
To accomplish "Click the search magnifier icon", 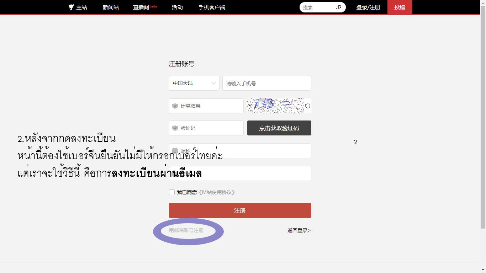I will tap(339, 7).
